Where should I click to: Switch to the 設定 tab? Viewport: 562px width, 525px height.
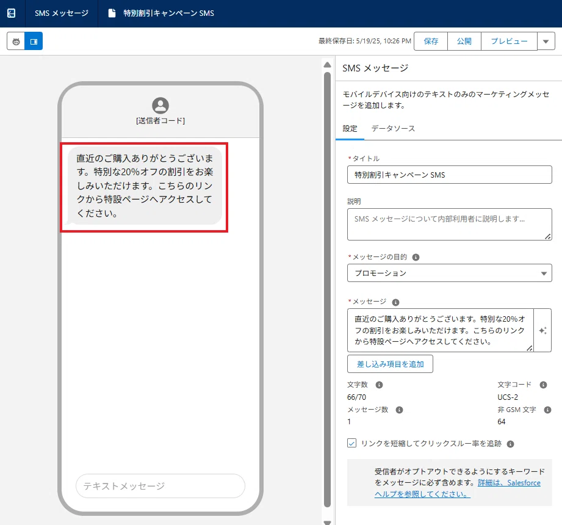(x=350, y=129)
